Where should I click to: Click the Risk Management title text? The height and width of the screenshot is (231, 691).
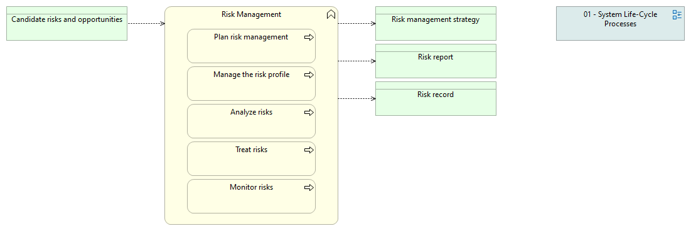[251, 14]
